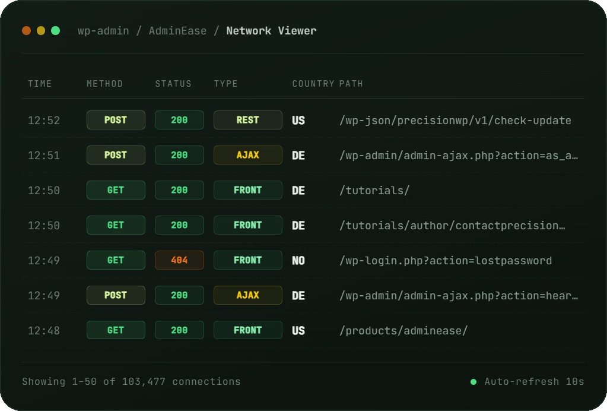Image resolution: width=607 pixels, height=411 pixels.
Task: Click GET badge in the /tutorials/ row
Action: click(116, 190)
